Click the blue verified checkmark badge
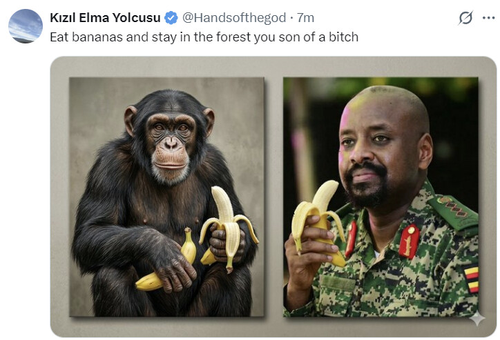Image resolution: width=500 pixels, height=340 pixels. click(171, 18)
